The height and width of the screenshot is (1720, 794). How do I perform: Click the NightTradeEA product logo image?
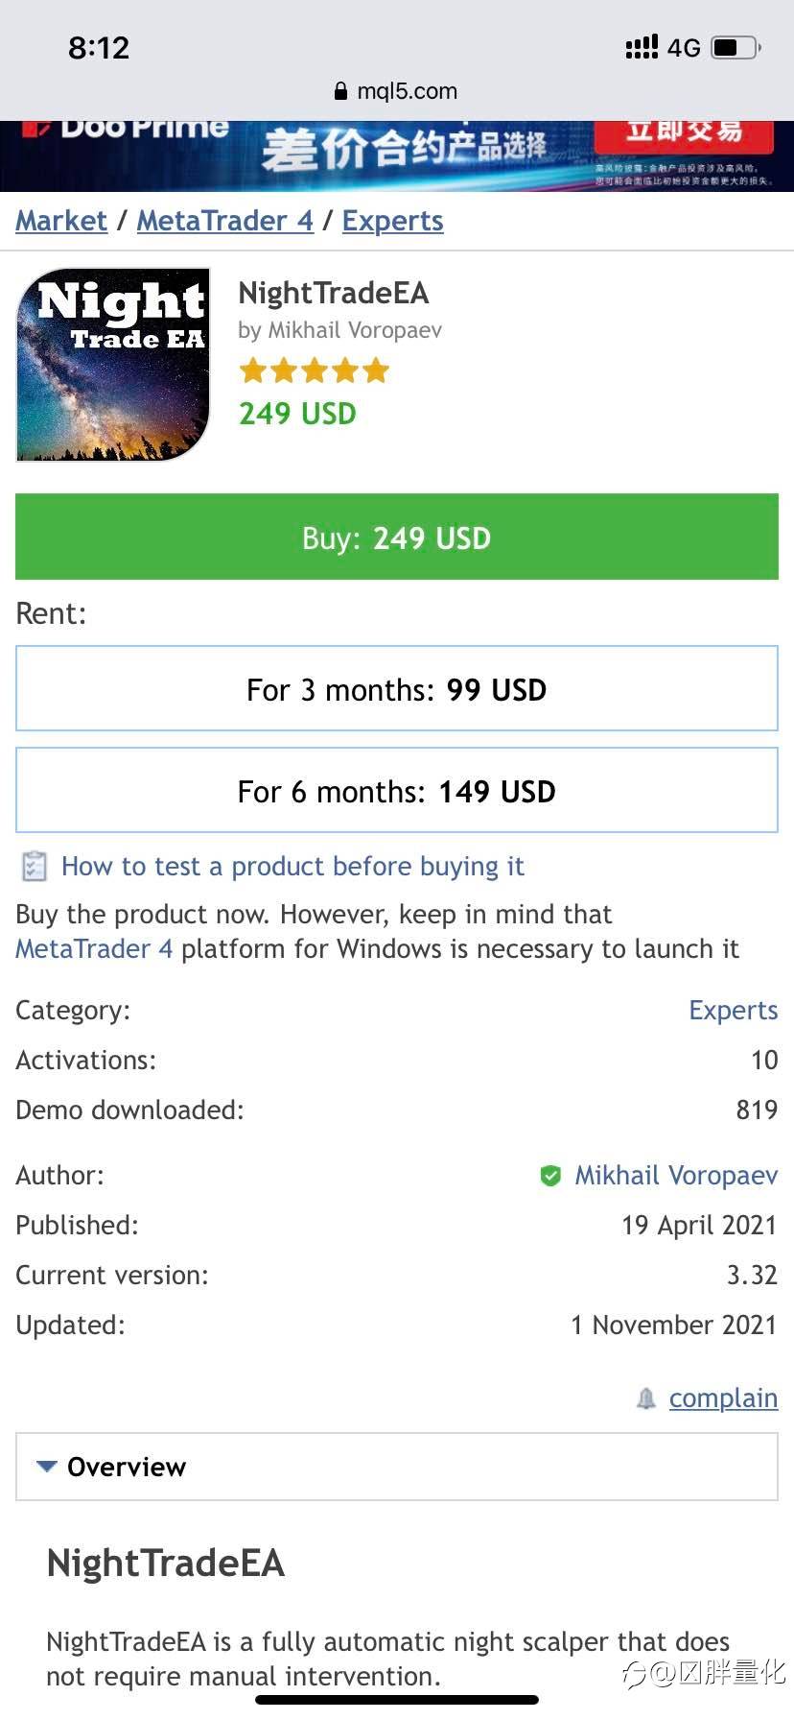(113, 365)
